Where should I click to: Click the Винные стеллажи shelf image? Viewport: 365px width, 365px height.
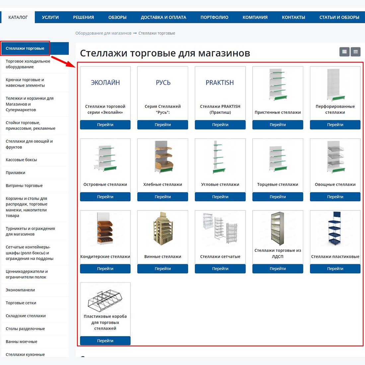click(163, 229)
